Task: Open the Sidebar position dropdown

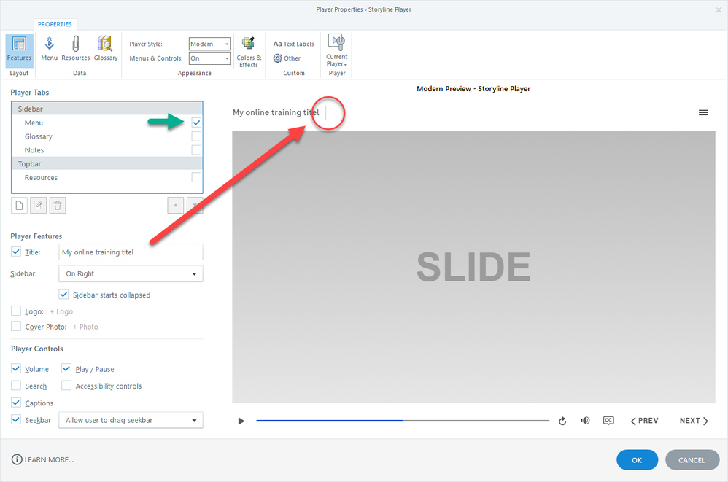Action: click(131, 273)
